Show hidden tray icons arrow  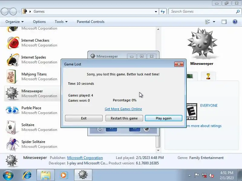coord(190,175)
